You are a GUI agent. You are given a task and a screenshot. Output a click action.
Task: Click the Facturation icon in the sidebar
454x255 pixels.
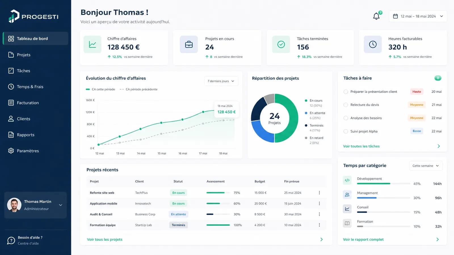click(x=11, y=103)
